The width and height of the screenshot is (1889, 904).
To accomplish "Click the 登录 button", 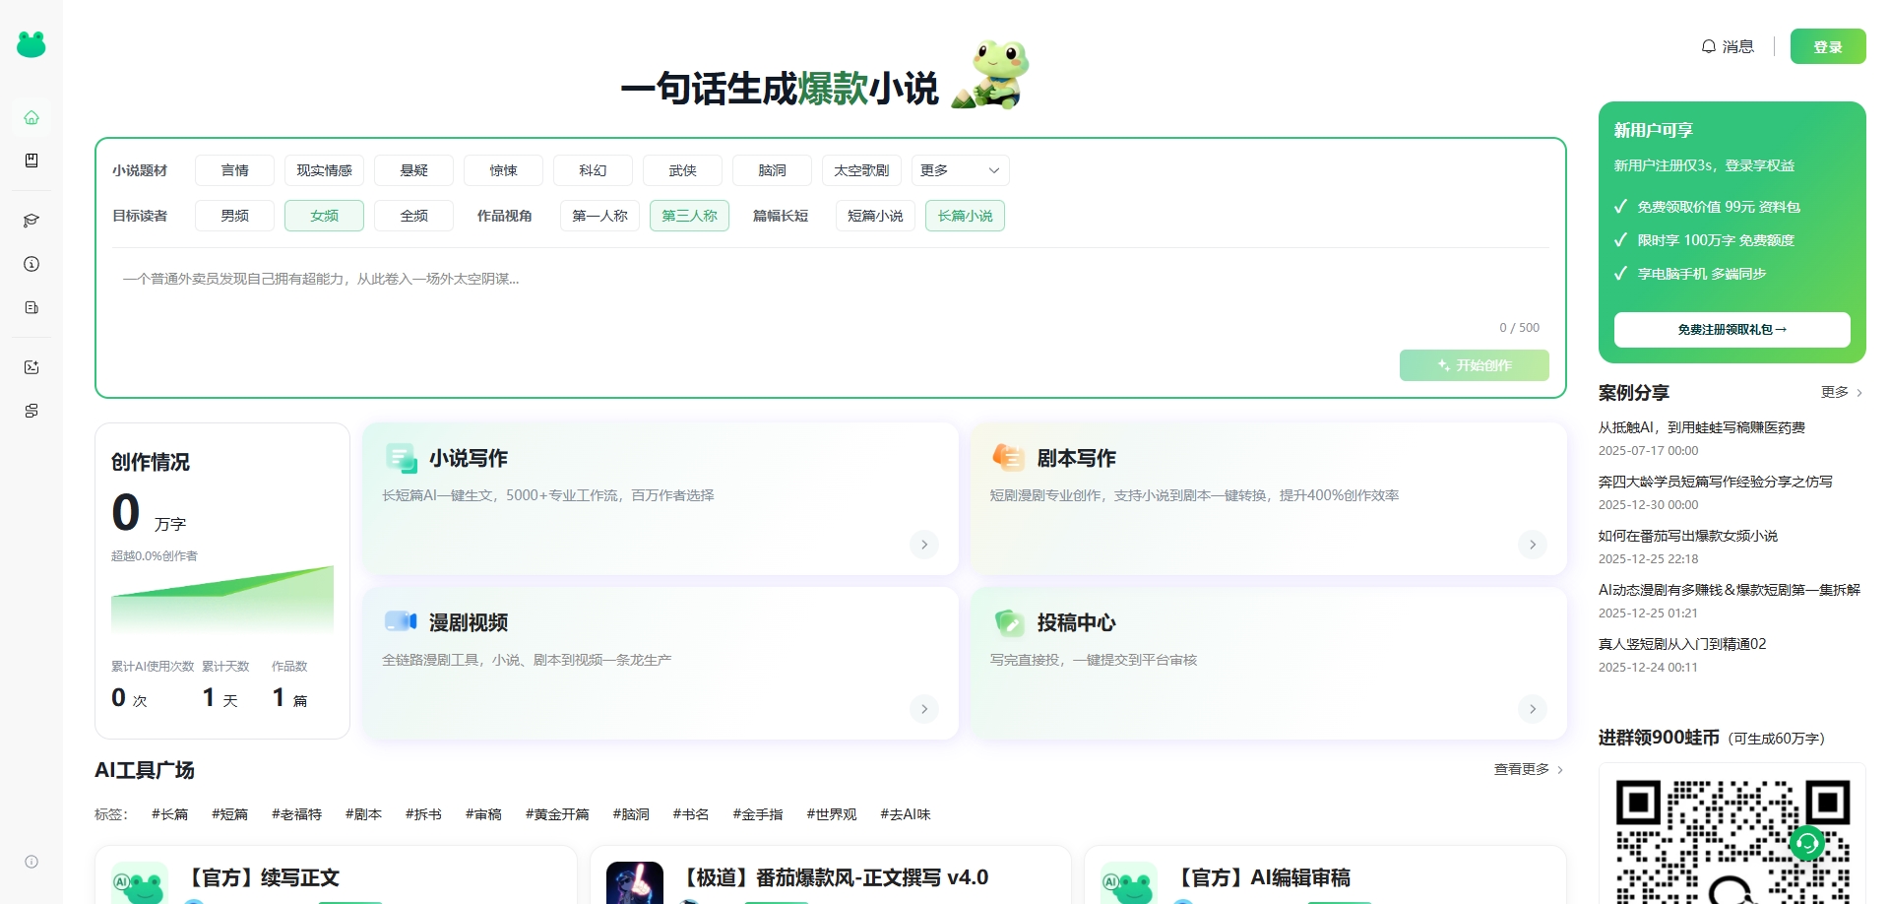I will coord(1828,46).
